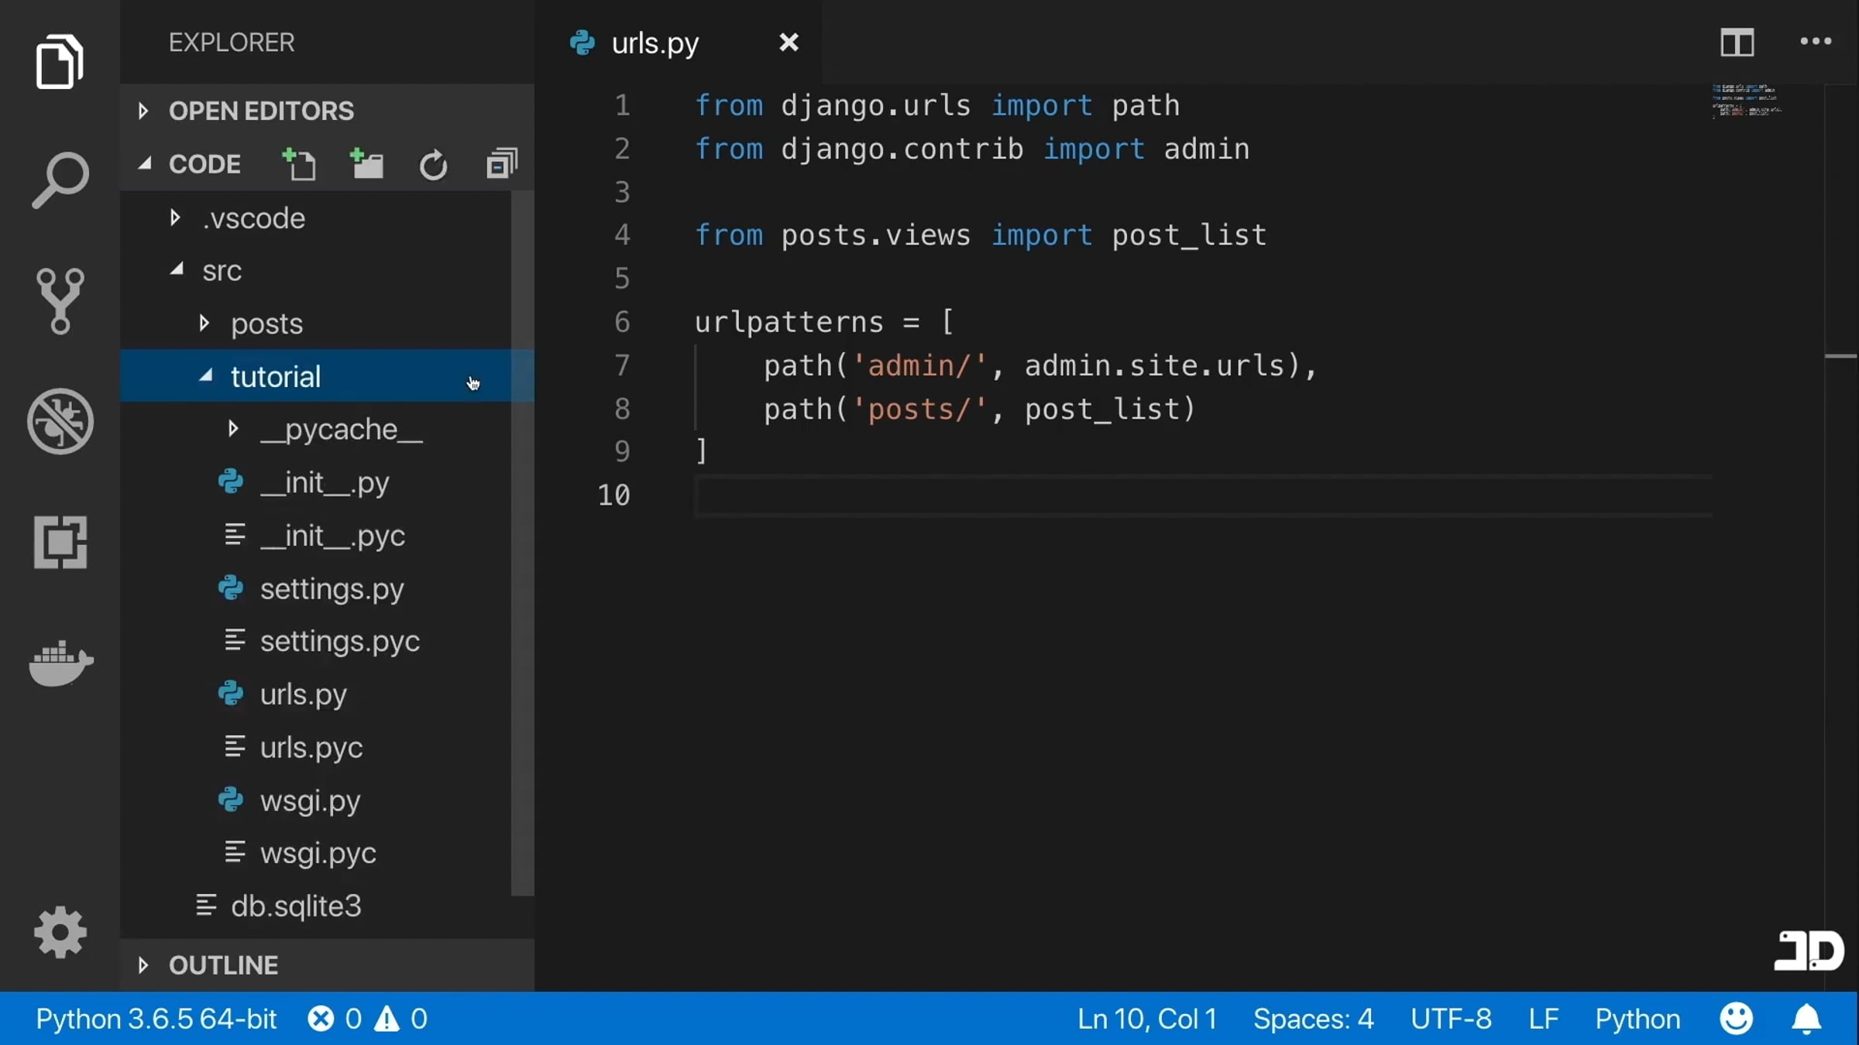
Task: Open the Search view in activity bar
Action: pos(60,180)
